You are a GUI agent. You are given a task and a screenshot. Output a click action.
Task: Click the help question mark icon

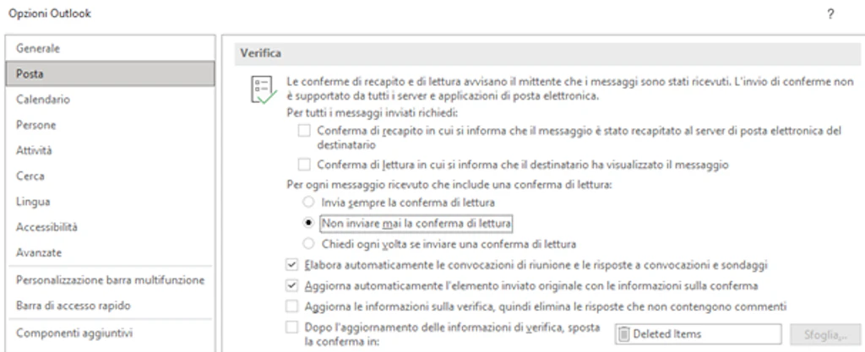(831, 15)
